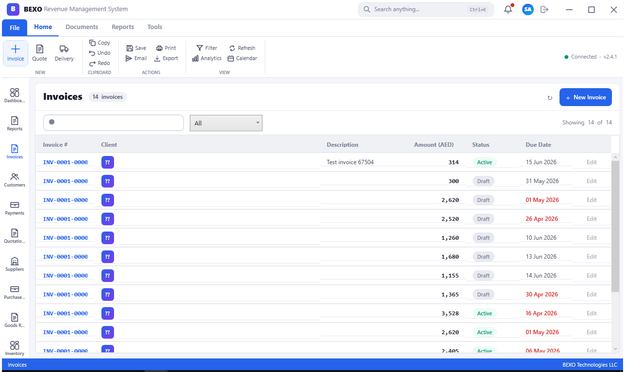Send by Email from ribbon
This screenshot has height=372, width=625.
coord(136,58)
